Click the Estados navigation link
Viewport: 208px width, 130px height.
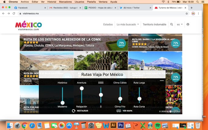[x=108, y=24]
